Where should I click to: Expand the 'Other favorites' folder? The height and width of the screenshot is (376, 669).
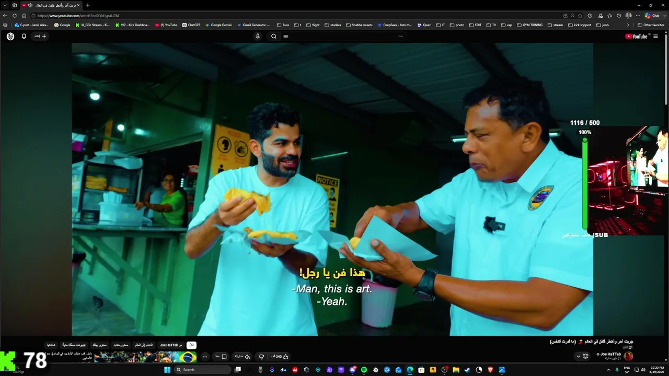[651, 25]
